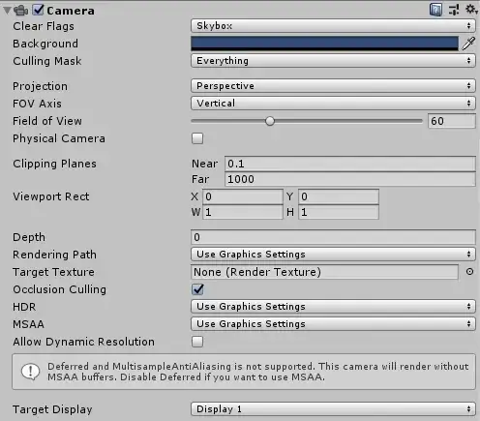Enable the Physical Camera checkbox

(197, 138)
